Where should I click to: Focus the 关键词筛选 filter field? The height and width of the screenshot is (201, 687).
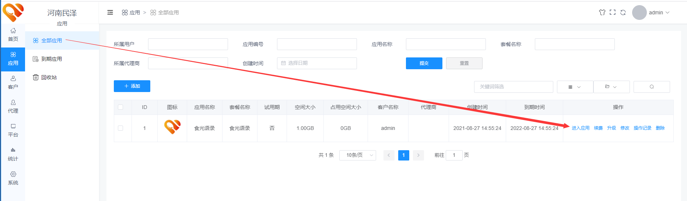tap(514, 87)
